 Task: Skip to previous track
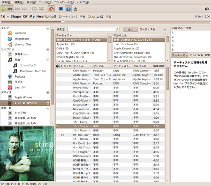tap(17, 9)
